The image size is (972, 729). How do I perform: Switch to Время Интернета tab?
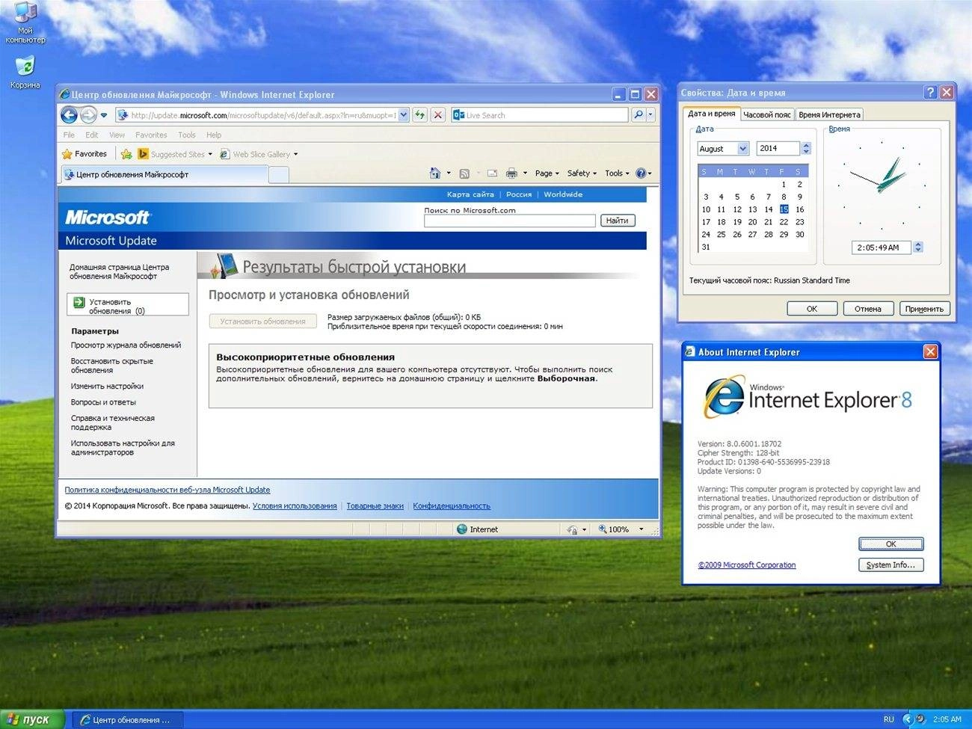(829, 114)
